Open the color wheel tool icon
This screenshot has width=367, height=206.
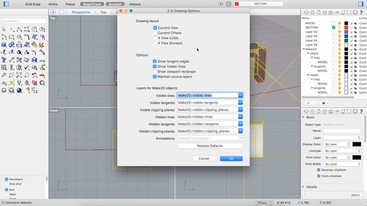coord(42,82)
